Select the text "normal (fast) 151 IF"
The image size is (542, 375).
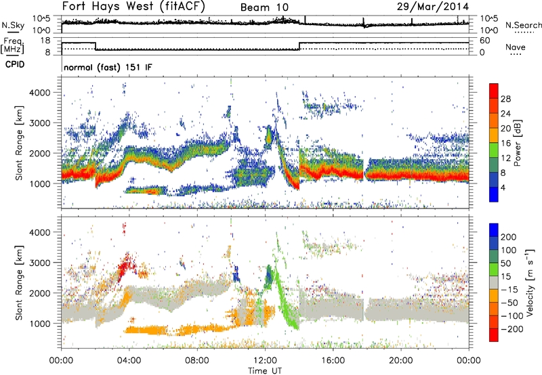tap(108, 67)
